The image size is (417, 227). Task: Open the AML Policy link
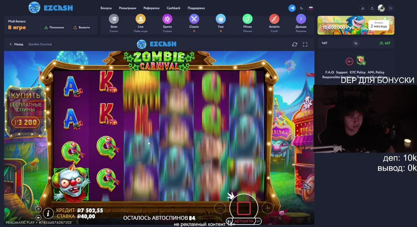coord(376,72)
